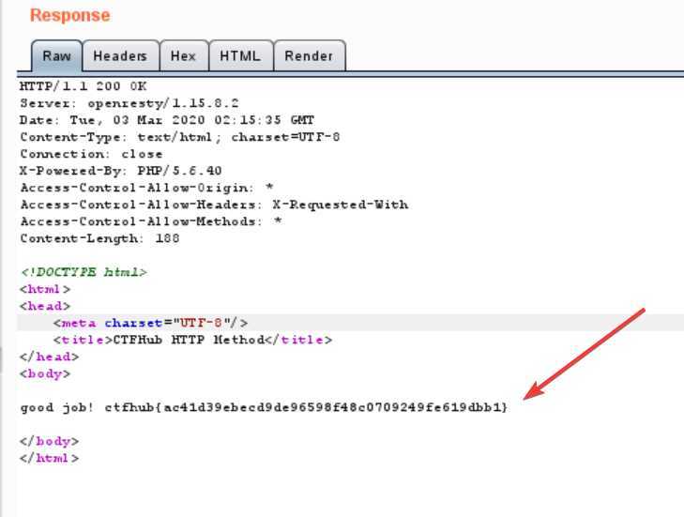The height and width of the screenshot is (517, 684).
Task: Click the 'HTTP/1.1 200 OK' status line
Action: pyautogui.click(x=83, y=86)
